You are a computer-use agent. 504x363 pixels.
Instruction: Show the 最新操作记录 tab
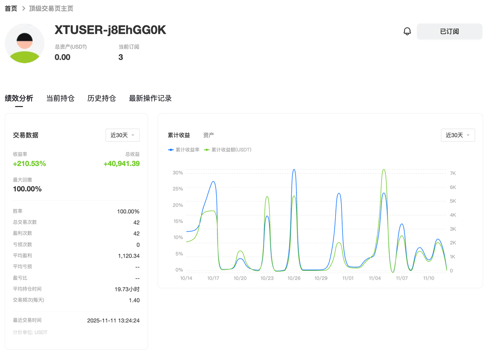pyautogui.click(x=150, y=98)
